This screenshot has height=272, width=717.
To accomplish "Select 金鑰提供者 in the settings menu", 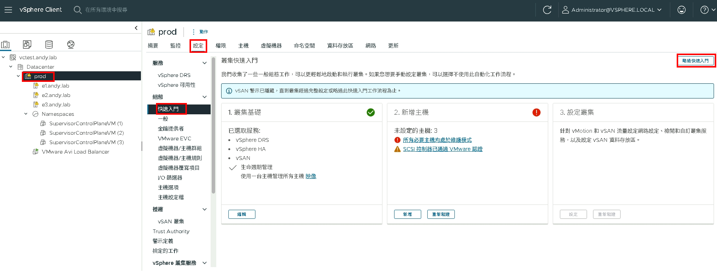I will tap(171, 129).
